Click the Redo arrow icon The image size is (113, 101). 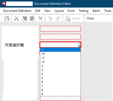58,18
